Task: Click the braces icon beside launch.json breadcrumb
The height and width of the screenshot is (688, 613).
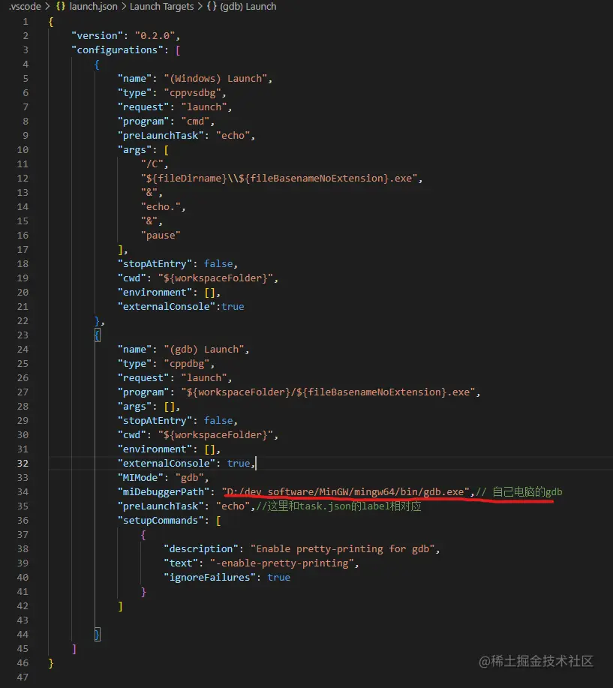Action: (61, 7)
